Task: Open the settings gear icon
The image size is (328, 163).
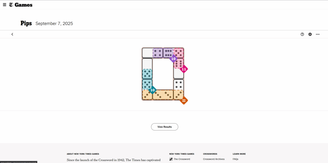Action: [310, 34]
